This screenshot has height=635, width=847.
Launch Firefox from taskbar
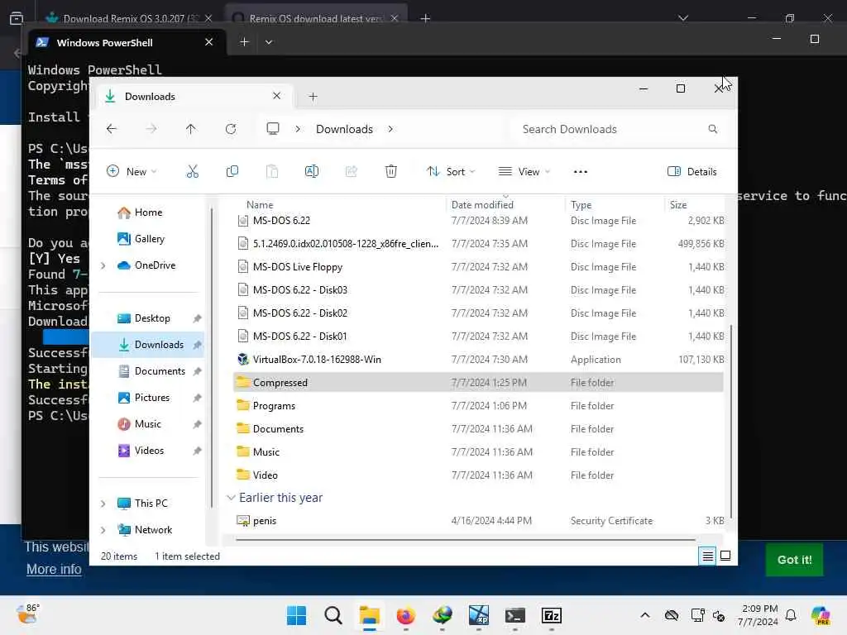point(405,615)
